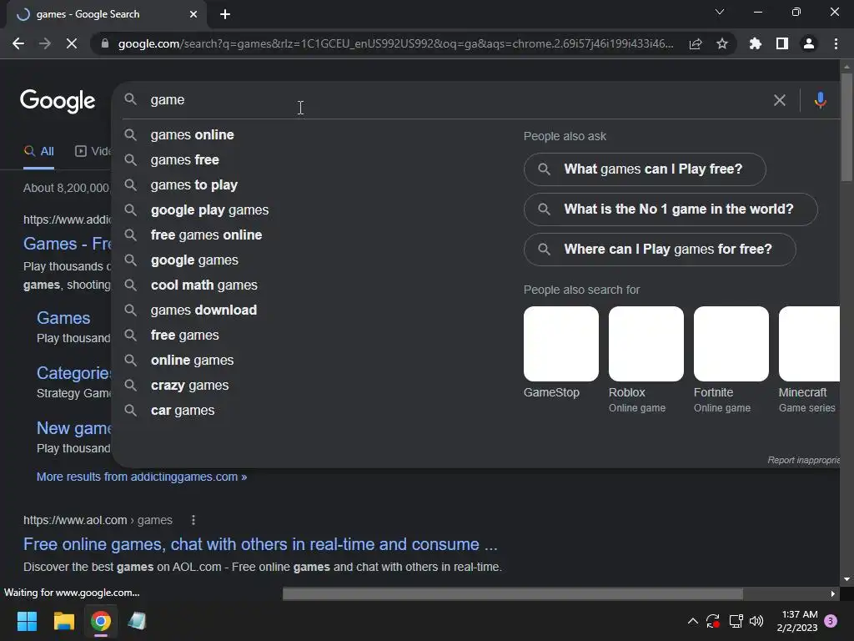This screenshot has width=854, height=641.
Task: Click the Google logo
Action: tap(58, 101)
